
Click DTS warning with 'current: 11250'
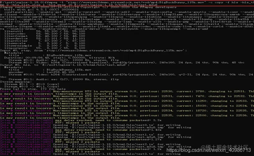[x=127, y=102]
